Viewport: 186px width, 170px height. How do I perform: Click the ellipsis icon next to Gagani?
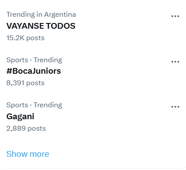175,107
